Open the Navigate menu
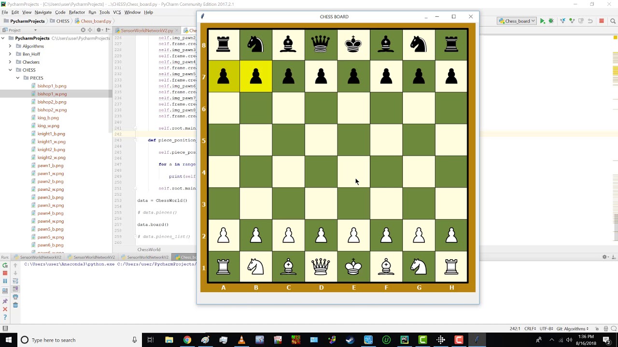The width and height of the screenshot is (618, 347). coord(43,12)
